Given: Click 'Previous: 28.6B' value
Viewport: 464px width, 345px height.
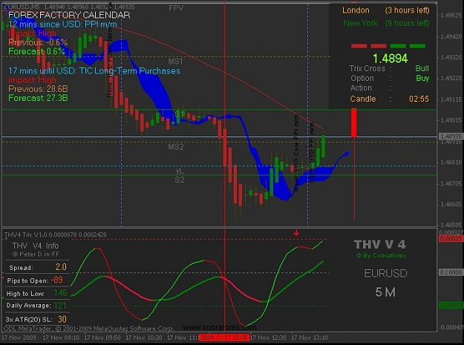Looking at the screenshot, I should (38, 89).
